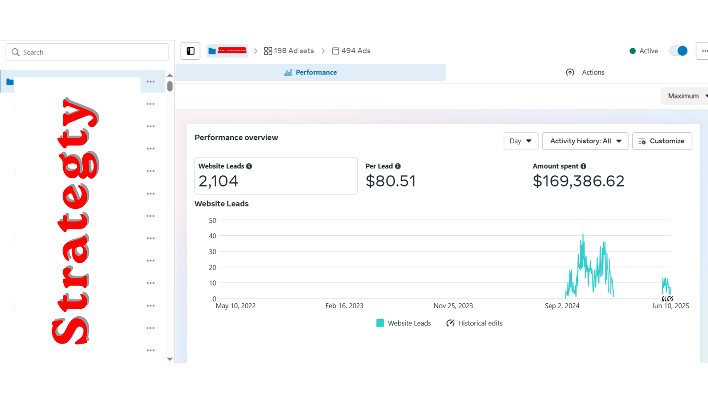This screenshot has width=708, height=398.
Task: Click the Customize button
Action: coord(662,141)
